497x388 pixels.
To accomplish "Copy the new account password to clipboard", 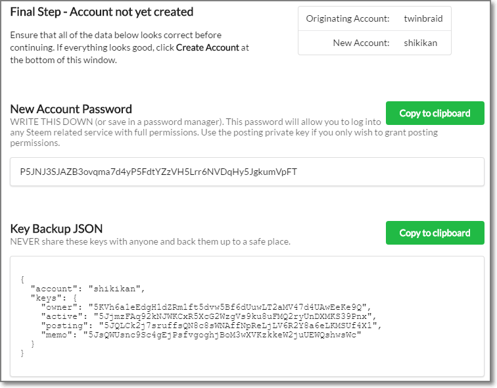I will coord(435,113).
